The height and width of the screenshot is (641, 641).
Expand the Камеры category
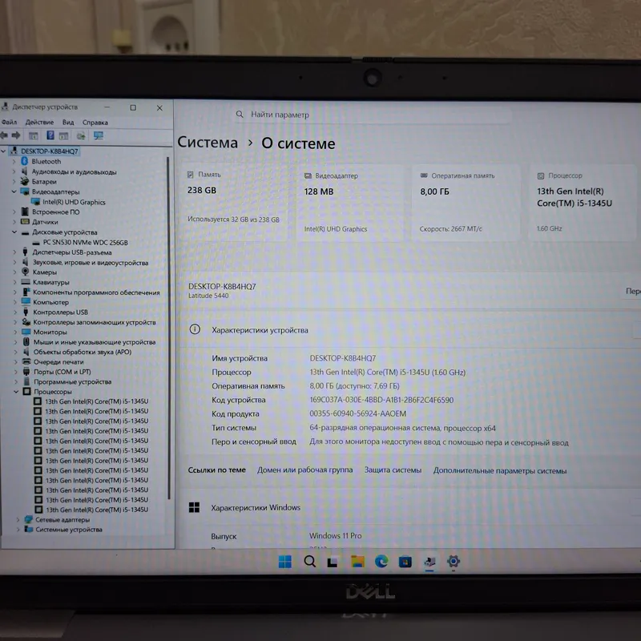tap(15, 272)
